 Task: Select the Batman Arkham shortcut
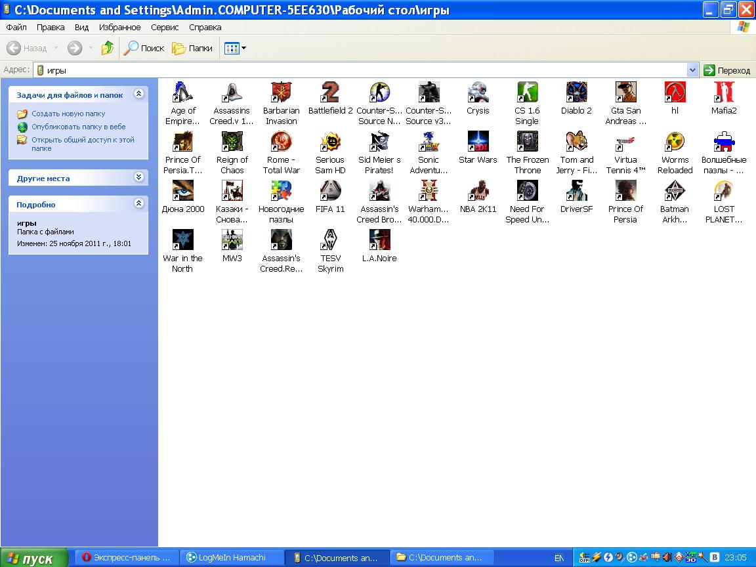[675, 190]
